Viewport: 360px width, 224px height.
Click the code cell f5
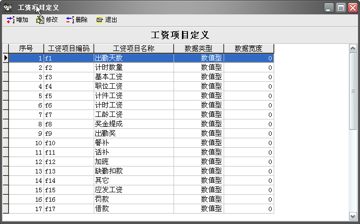[x=69, y=96]
